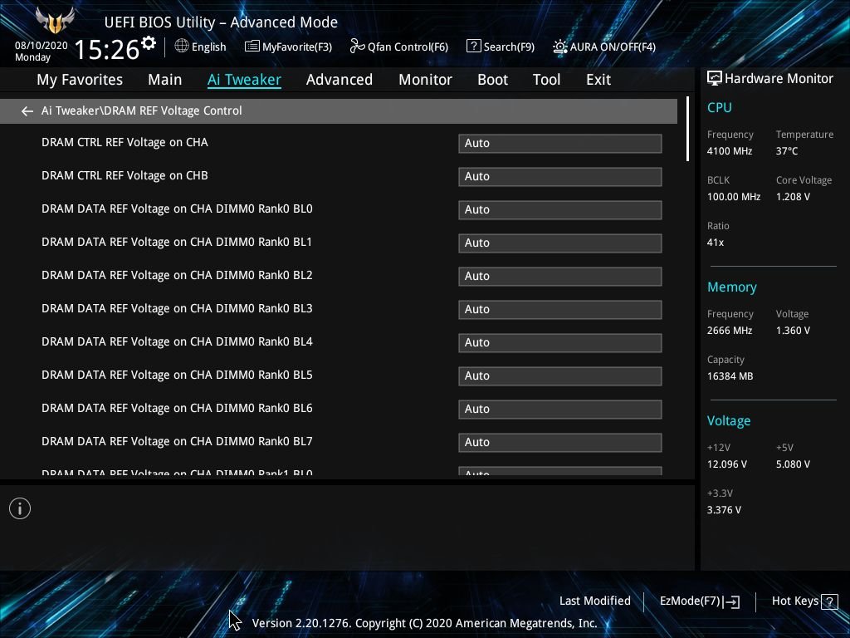This screenshot has width=850, height=638.
Task: Click CPU frequency value 4100 MHz
Action: [x=730, y=151]
